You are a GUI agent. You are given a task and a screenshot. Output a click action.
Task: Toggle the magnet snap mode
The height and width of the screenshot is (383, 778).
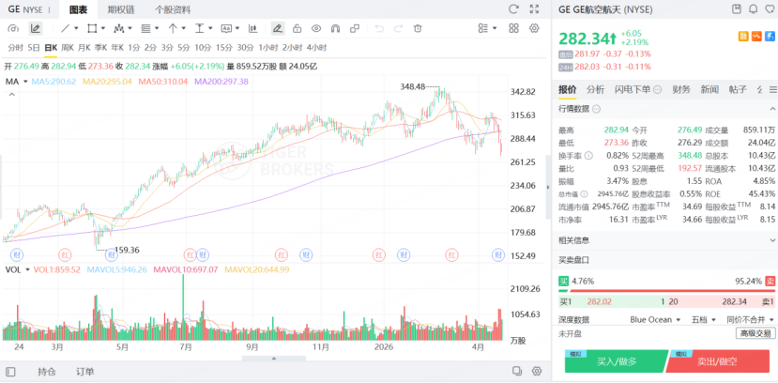(x=335, y=28)
